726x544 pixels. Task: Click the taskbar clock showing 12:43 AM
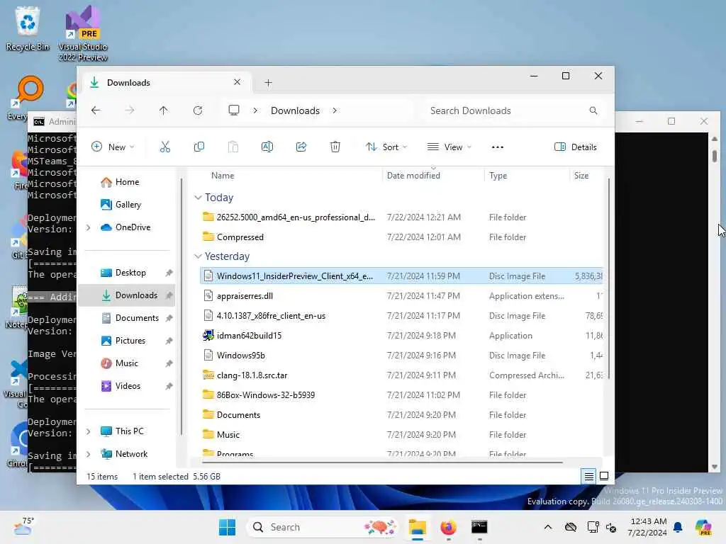point(647,527)
